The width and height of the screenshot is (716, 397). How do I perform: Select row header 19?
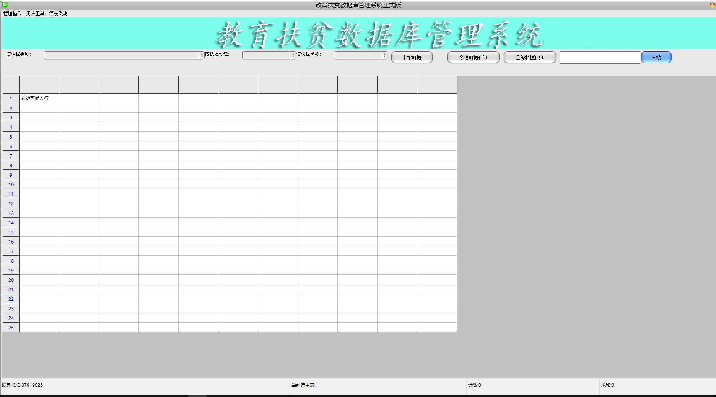[x=11, y=270]
